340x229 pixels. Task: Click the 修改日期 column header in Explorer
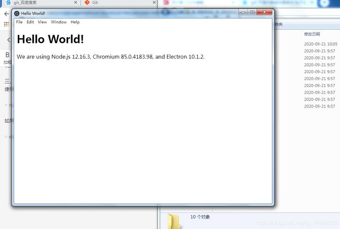(x=312, y=34)
